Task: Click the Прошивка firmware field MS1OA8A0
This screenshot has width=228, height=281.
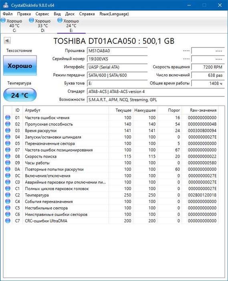Action: point(117,51)
